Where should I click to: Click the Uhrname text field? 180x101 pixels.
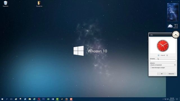[163, 61]
